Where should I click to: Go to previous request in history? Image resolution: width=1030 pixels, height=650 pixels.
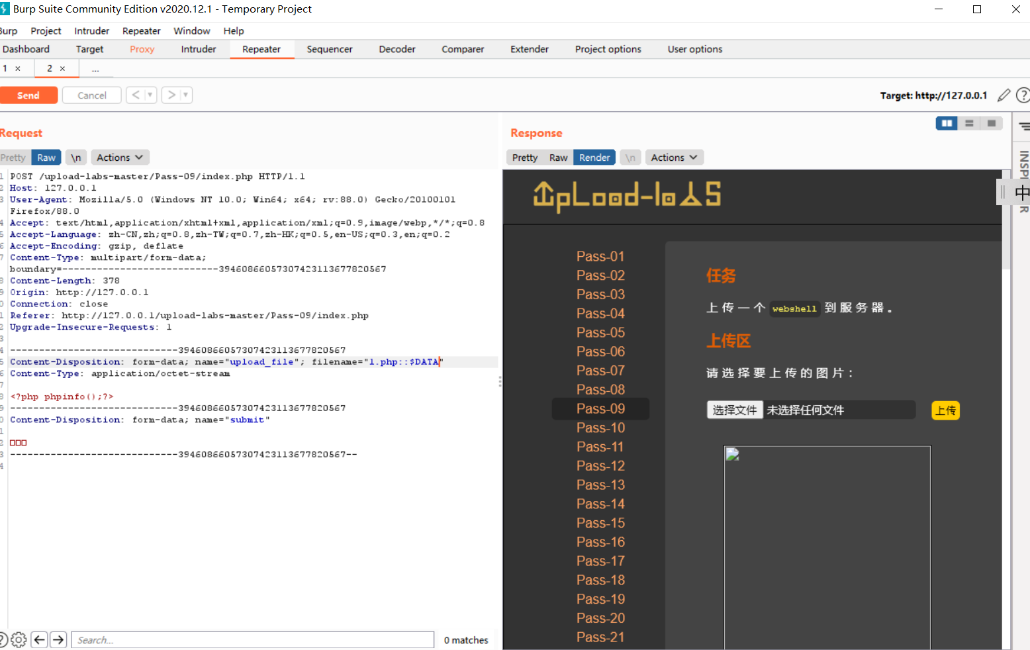click(x=136, y=95)
